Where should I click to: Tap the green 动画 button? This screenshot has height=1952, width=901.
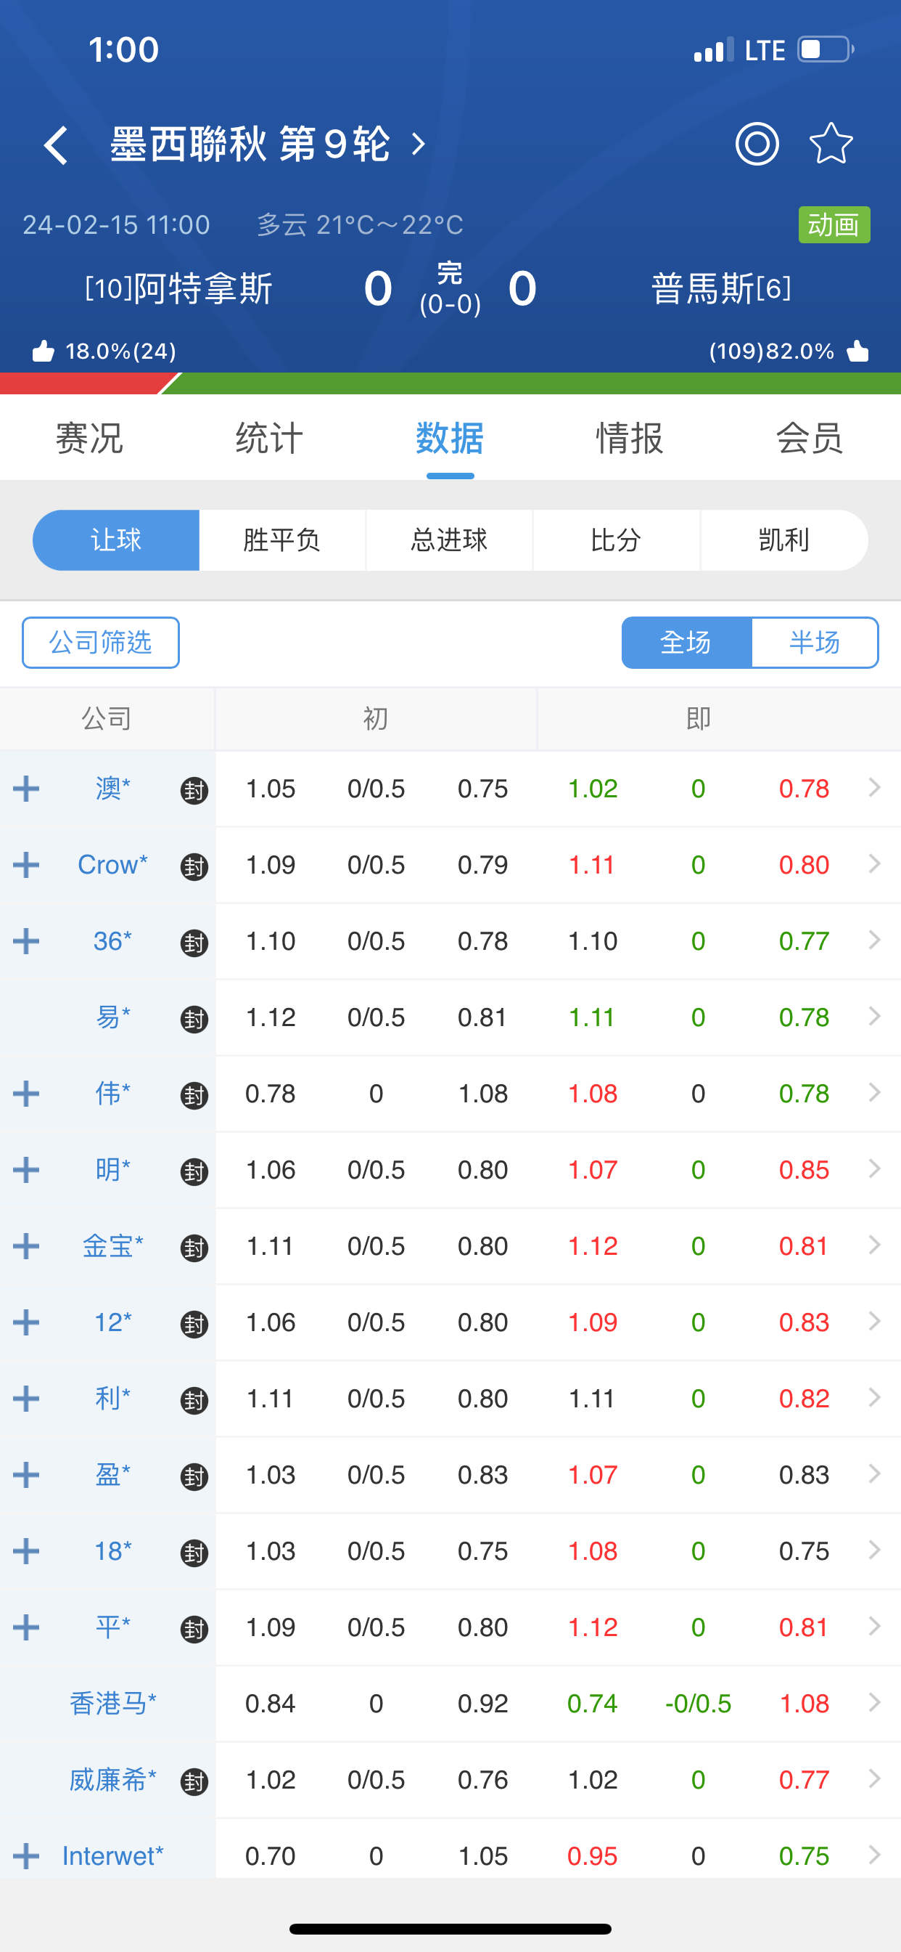tap(834, 225)
